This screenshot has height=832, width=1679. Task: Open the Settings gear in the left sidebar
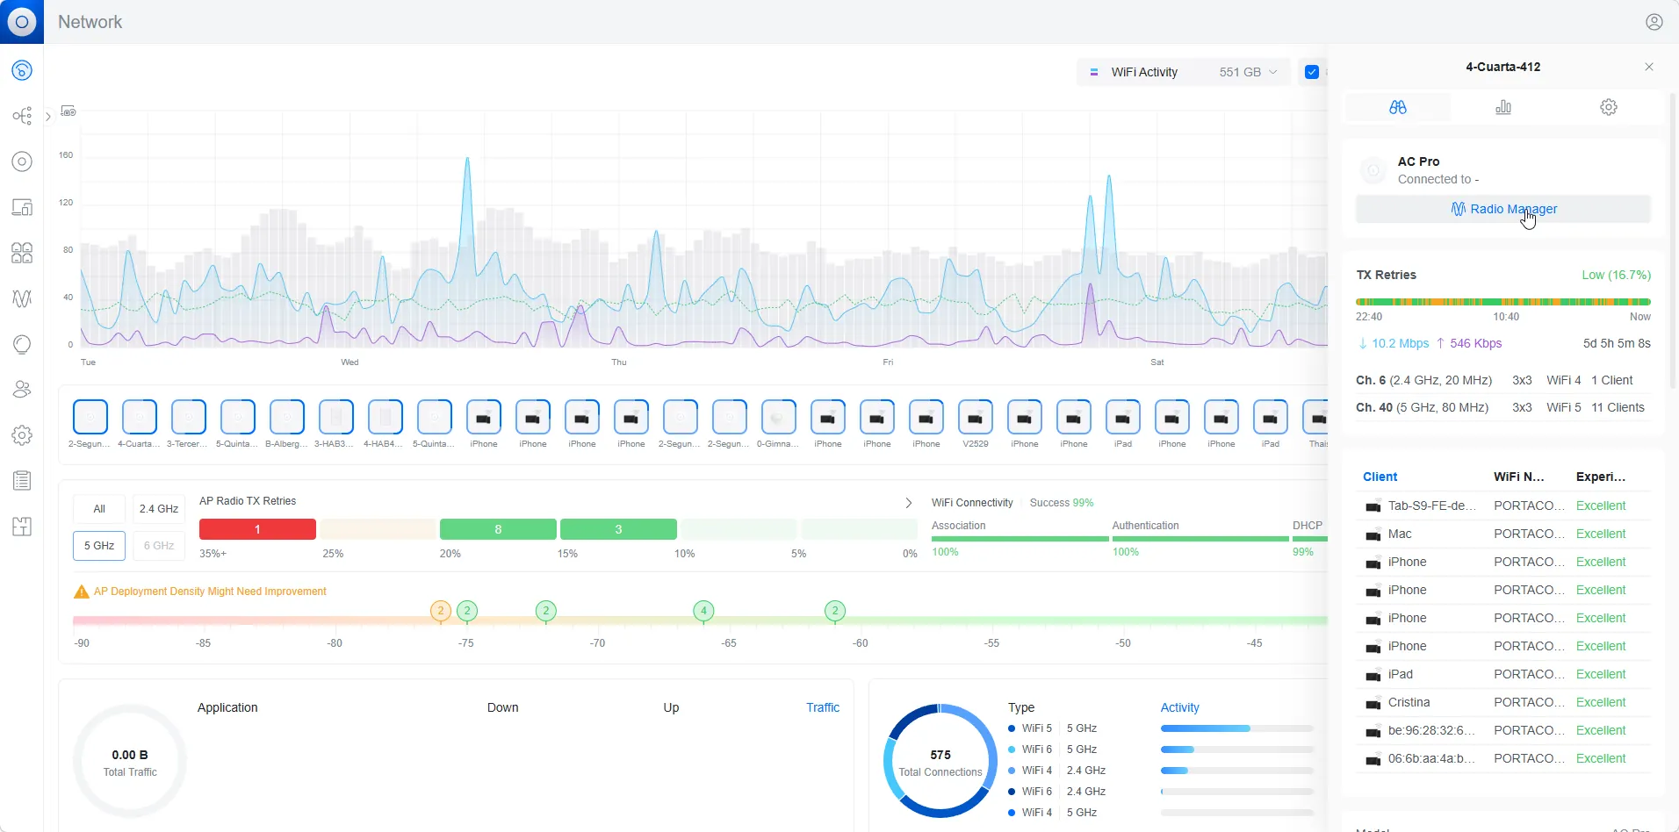tap(22, 435)
